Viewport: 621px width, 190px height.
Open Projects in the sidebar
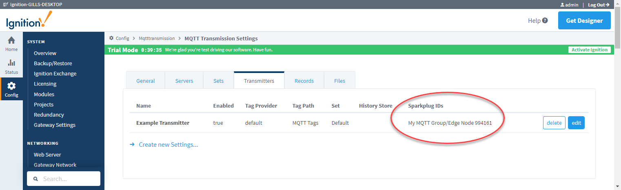click(44, 104)
